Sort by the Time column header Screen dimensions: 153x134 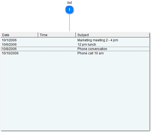[x=57, y=35]
